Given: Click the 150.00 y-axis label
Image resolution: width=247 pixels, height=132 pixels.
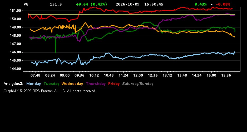Looking at the screenshot, I should click(x=16, y=19).
